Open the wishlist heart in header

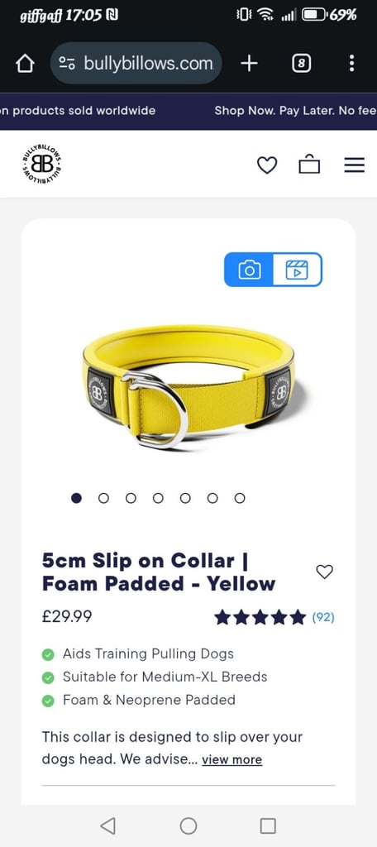coord(267,165)
